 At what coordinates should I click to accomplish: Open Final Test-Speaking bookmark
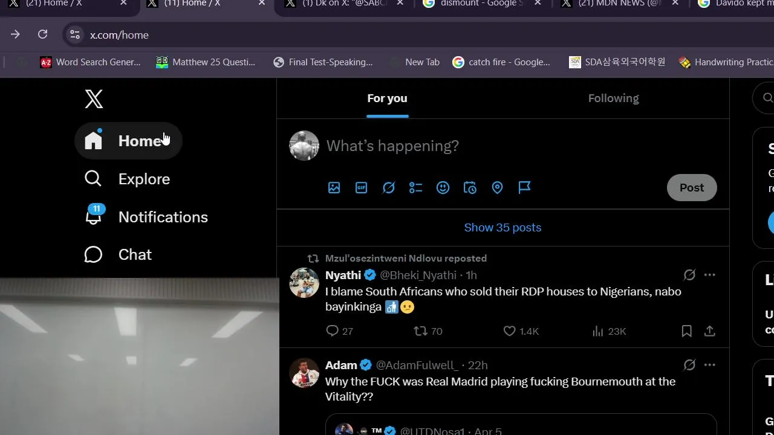click(323, 62)
